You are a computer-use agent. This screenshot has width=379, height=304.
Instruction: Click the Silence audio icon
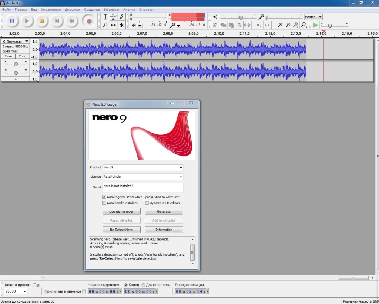247,25
